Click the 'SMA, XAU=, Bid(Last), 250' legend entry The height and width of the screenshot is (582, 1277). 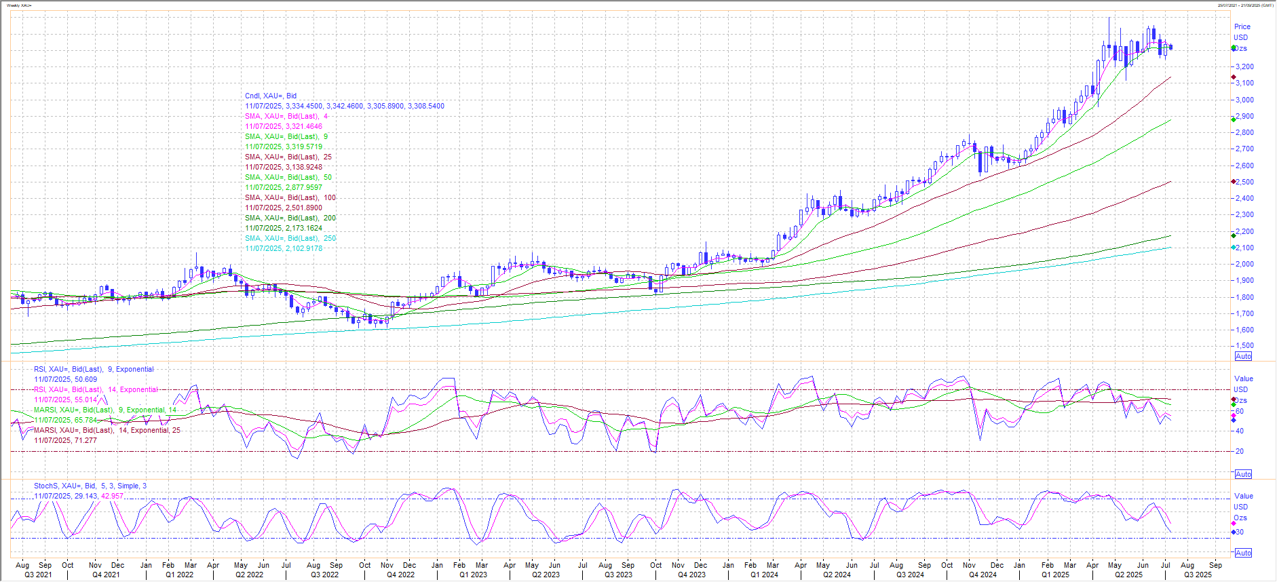tap(290, 238)
